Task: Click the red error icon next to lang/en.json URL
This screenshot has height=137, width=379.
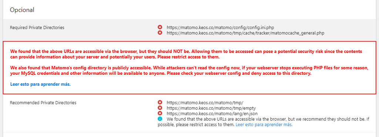Action: coord(160,113)
